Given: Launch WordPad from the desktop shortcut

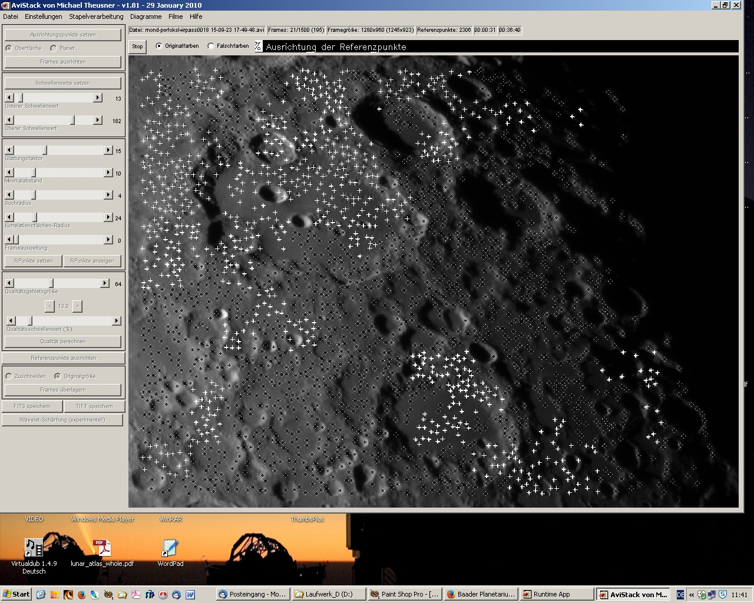Looking at the screenshot, I should (170, 548).
